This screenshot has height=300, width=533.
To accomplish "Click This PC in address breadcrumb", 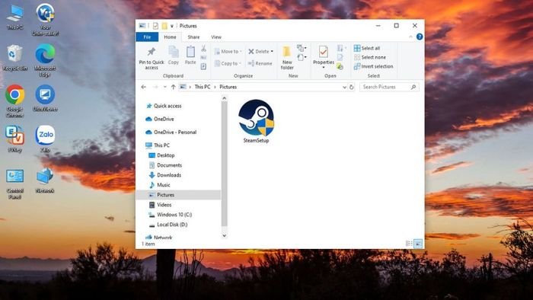I will tap(203, 87).
